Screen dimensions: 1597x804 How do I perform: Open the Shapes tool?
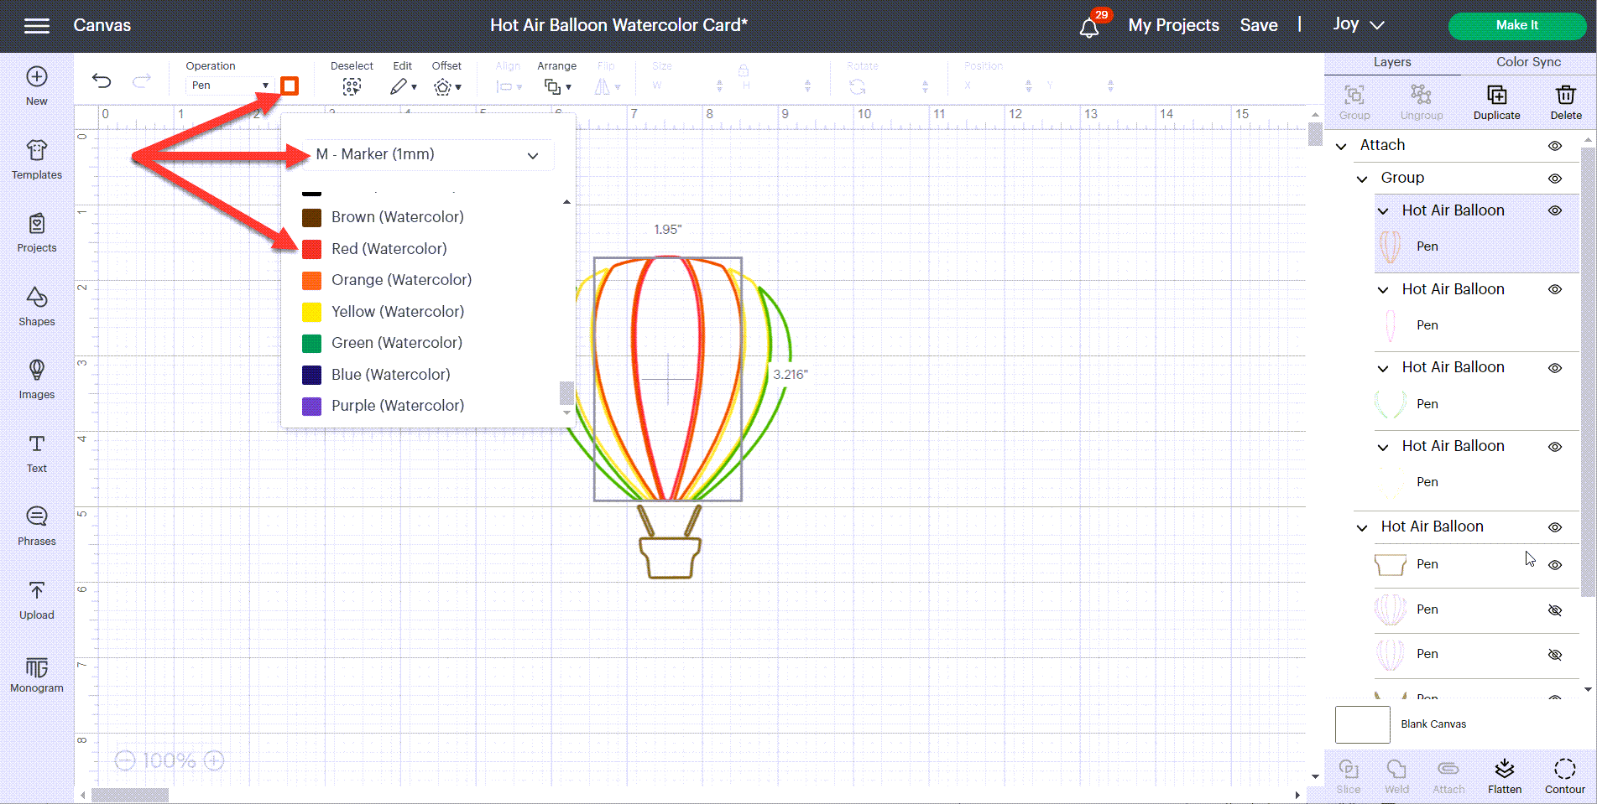[x=36, y=306]
